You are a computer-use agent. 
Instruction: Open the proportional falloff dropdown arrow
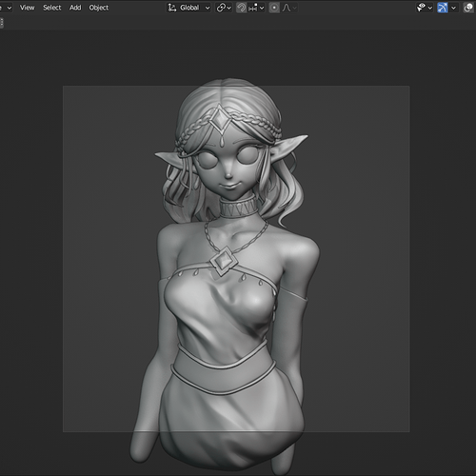294,8
